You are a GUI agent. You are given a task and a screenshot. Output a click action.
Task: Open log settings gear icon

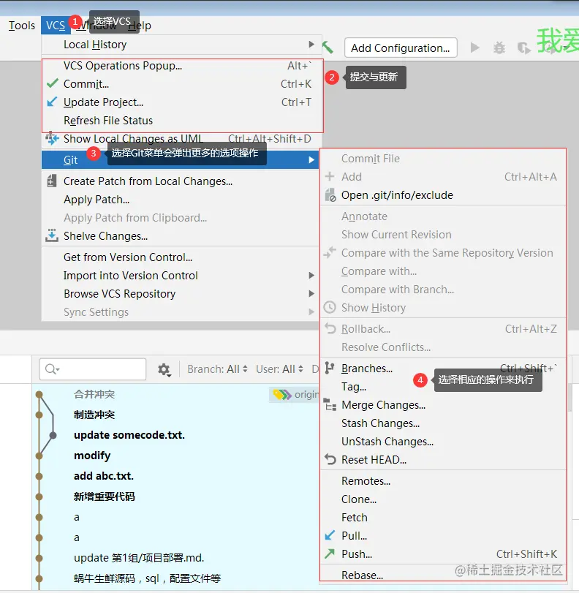click(x=164, y=369)
